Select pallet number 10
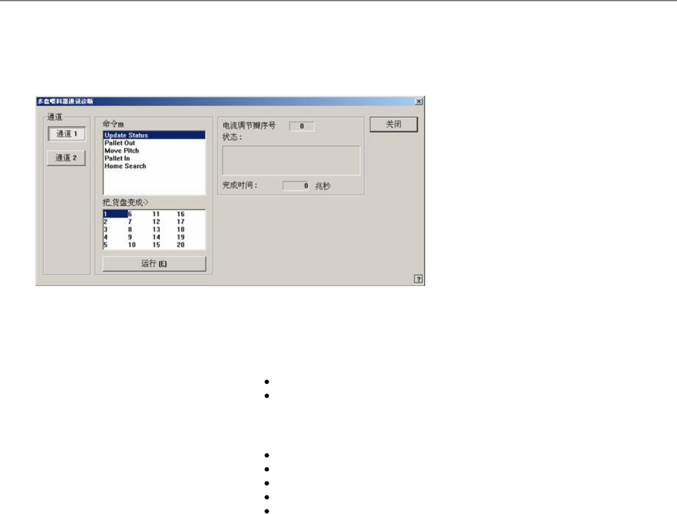This screenshot has height=514, width=677. [x=132, y=245]
